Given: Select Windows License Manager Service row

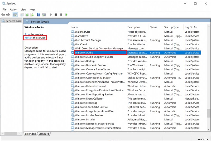Looking at the screenshot, I should 136,124.
